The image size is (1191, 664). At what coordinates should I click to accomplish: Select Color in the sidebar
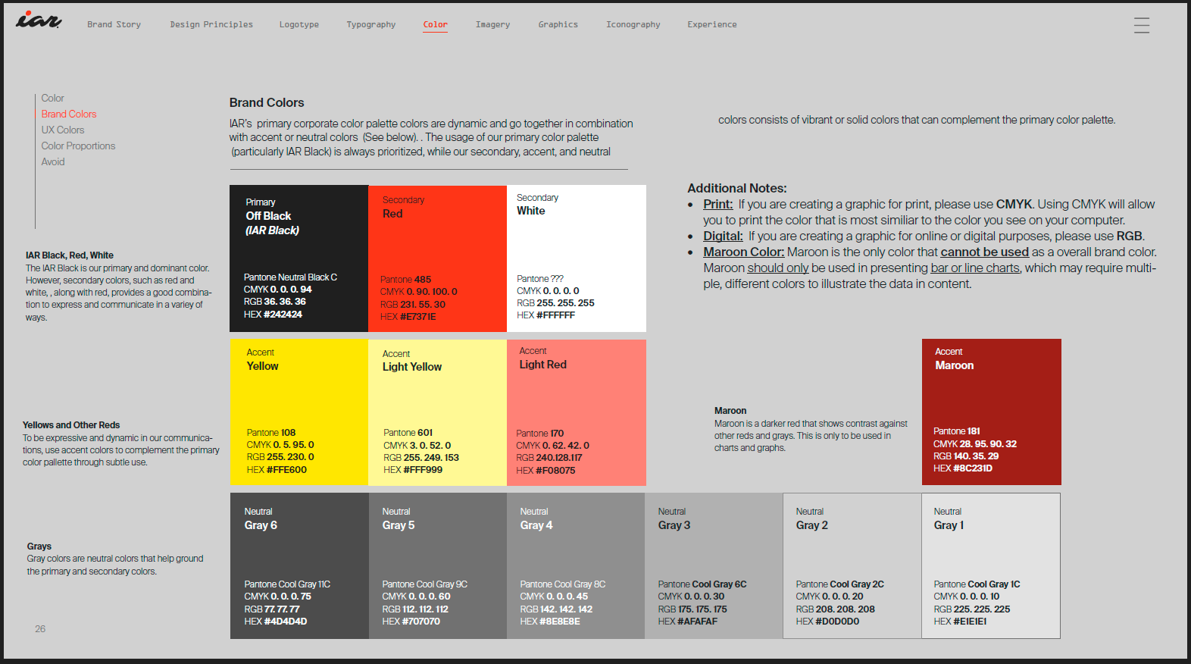tap(52, 98)
